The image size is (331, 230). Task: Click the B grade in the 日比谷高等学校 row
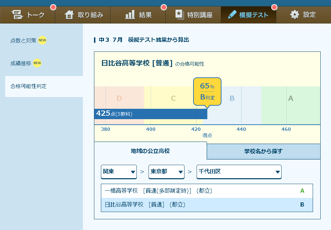tap(302, 204)
